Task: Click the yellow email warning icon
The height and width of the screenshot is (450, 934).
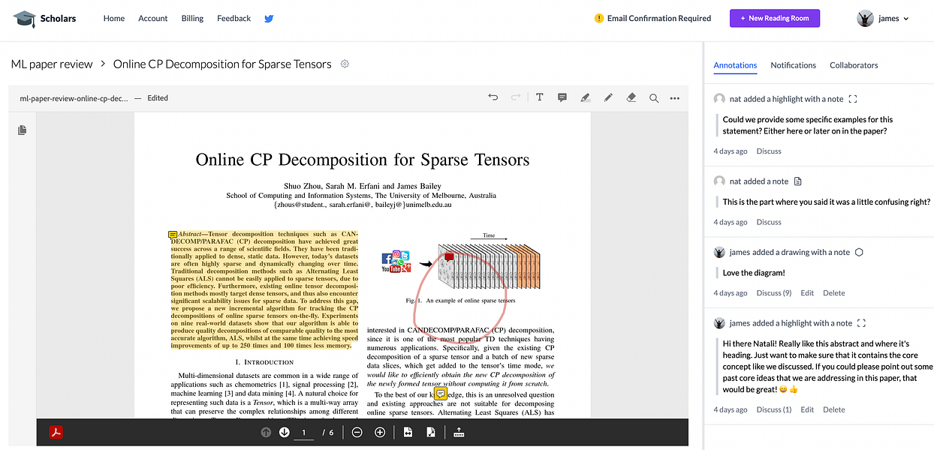Action: [x=599, y=19]
